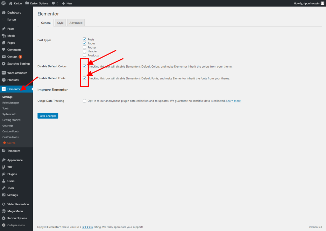
Task: Click the Version 5.3 footer text
Action: [315, 227]
